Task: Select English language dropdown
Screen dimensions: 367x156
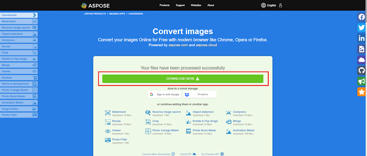Action: pos(272,5)
